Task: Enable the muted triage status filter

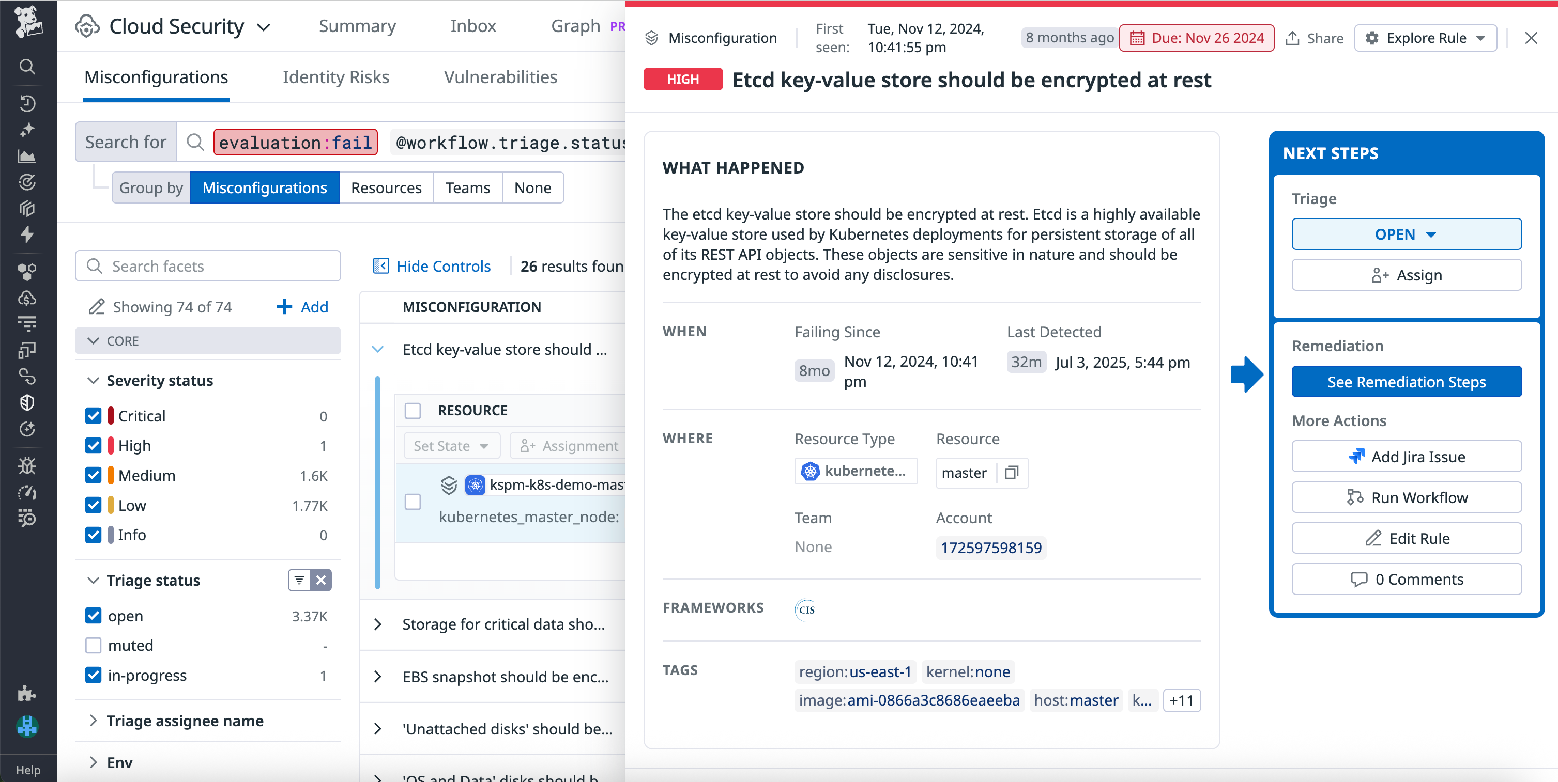Action: click(94, 645)
